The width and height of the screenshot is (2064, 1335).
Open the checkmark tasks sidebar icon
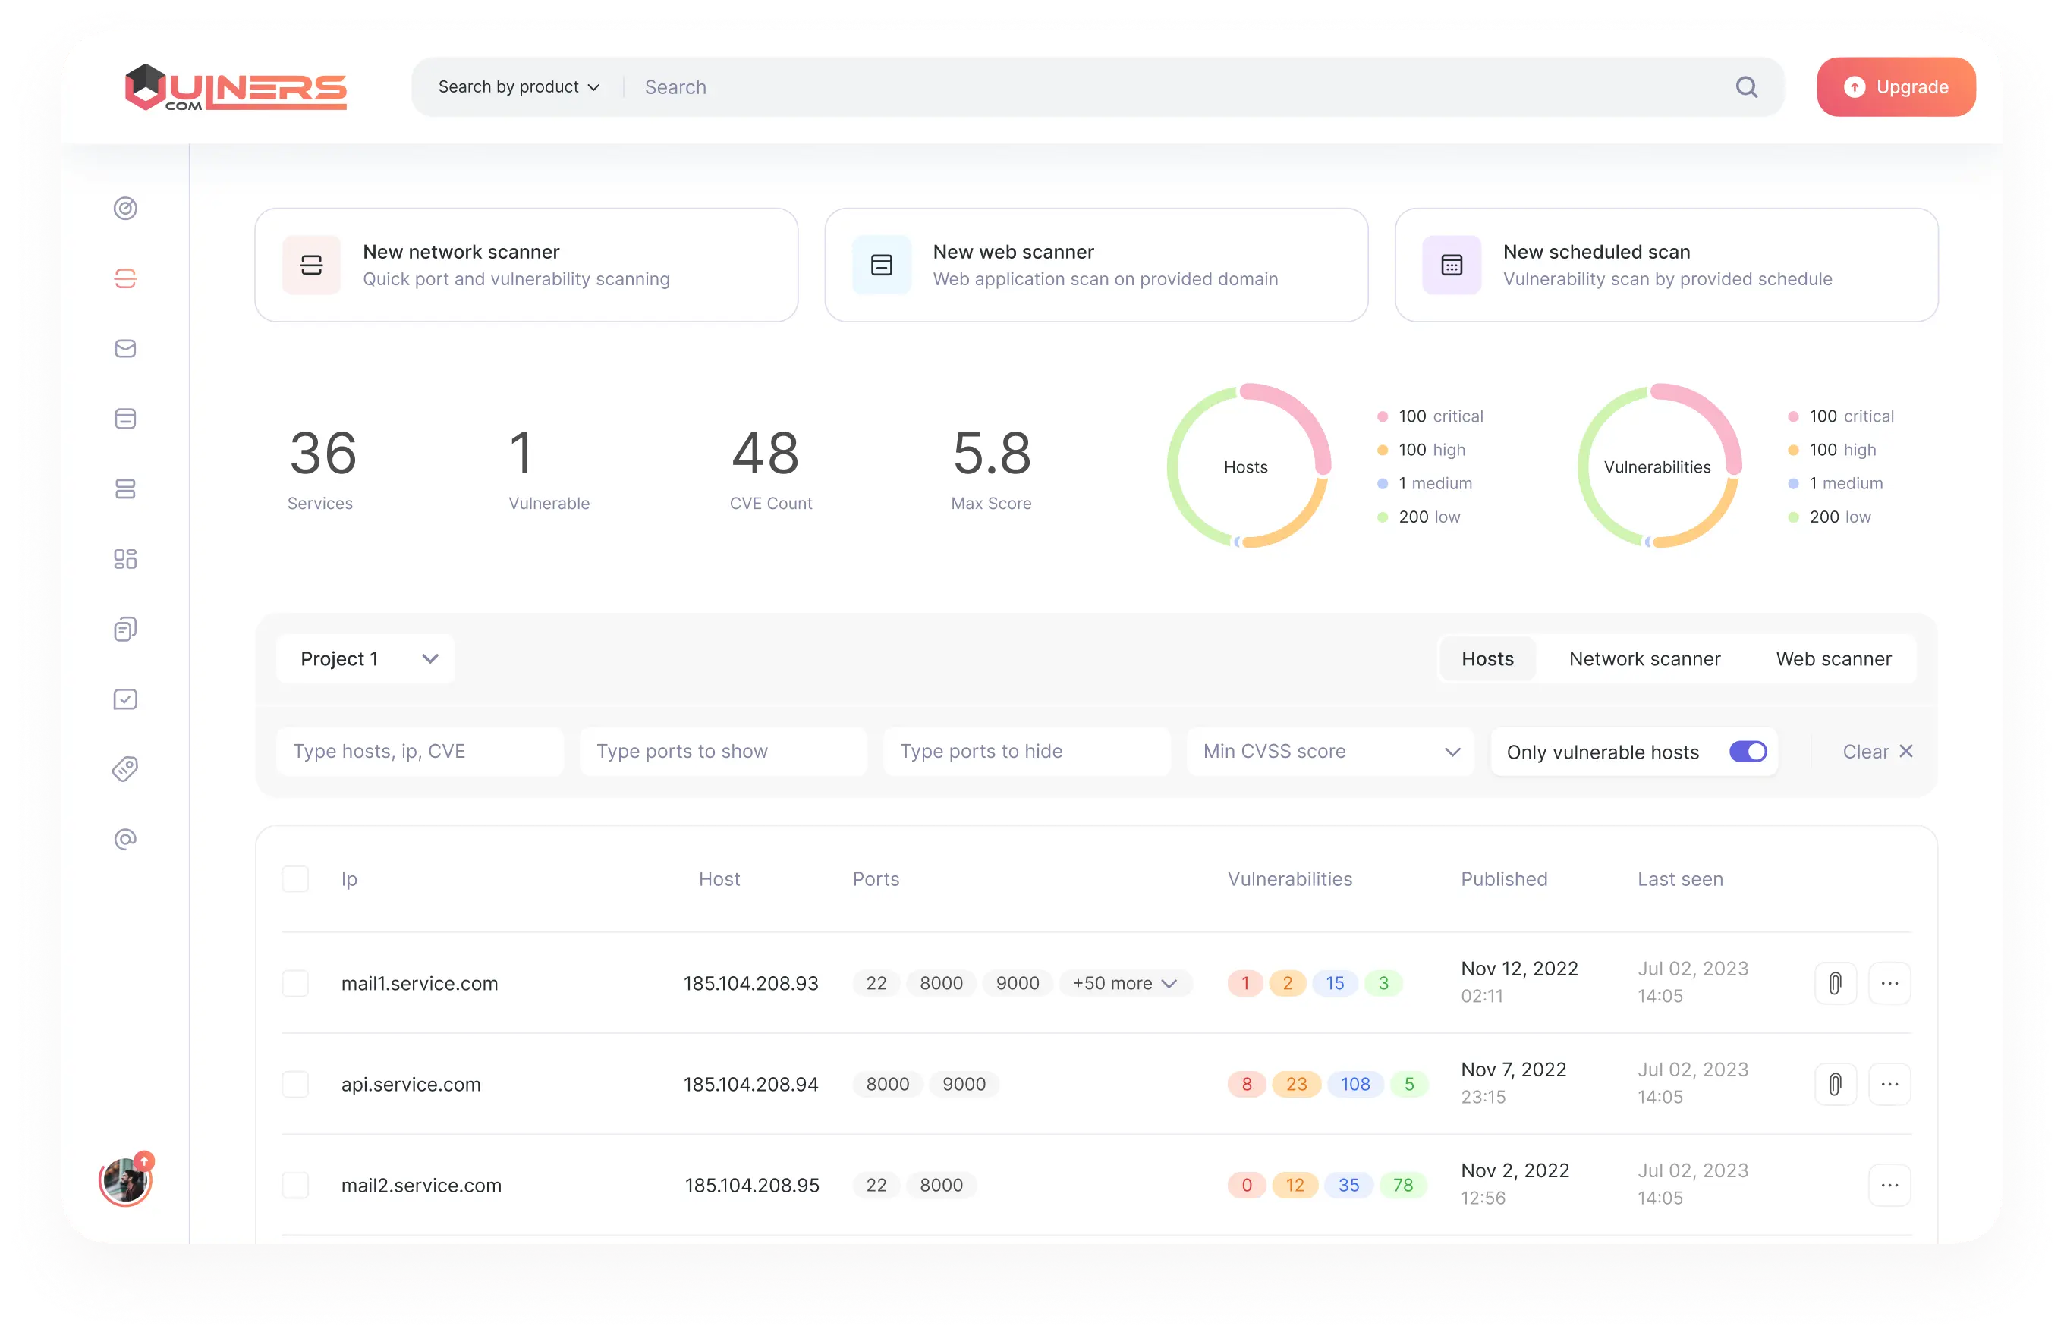click(126, 699)
